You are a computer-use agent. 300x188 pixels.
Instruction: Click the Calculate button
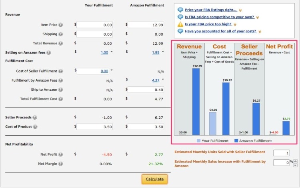tap(154, 179)
